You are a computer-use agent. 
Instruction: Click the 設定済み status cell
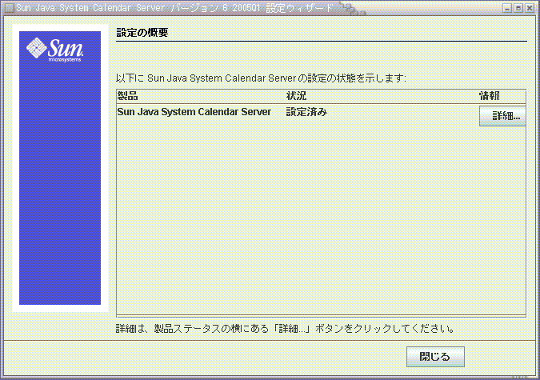[x=306, y=112]
